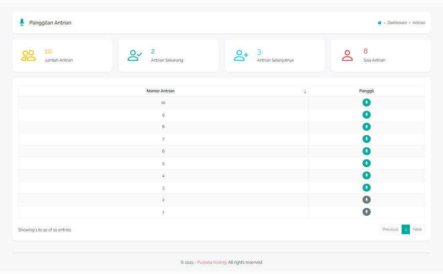
Task: Toggle sort order on the Nomor Antrian column
Action: click(305, 91)
